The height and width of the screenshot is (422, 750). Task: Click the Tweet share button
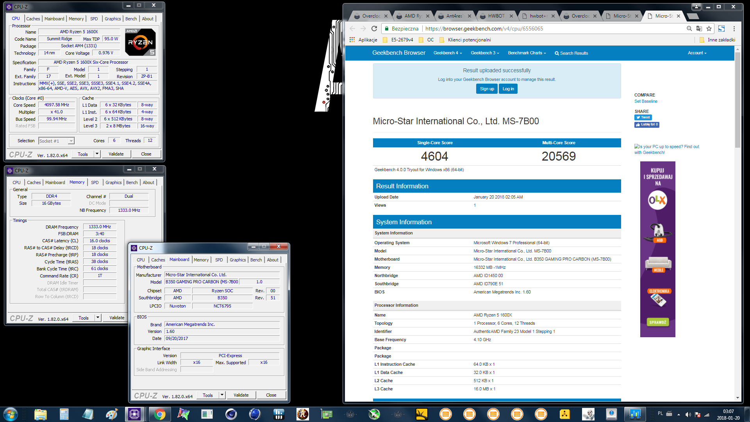pos(643,117)
